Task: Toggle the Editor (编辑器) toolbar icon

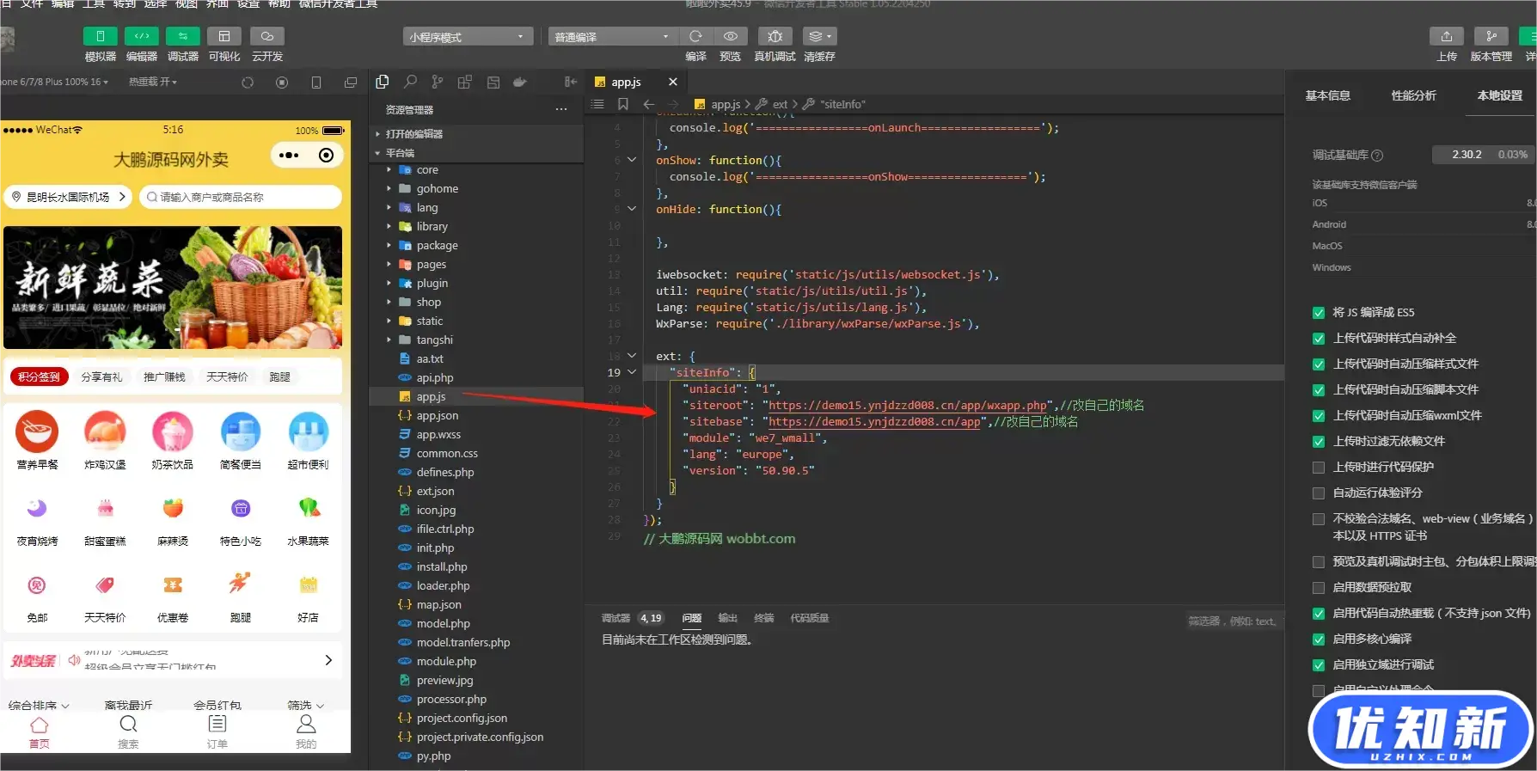Action: pos(141,36)
